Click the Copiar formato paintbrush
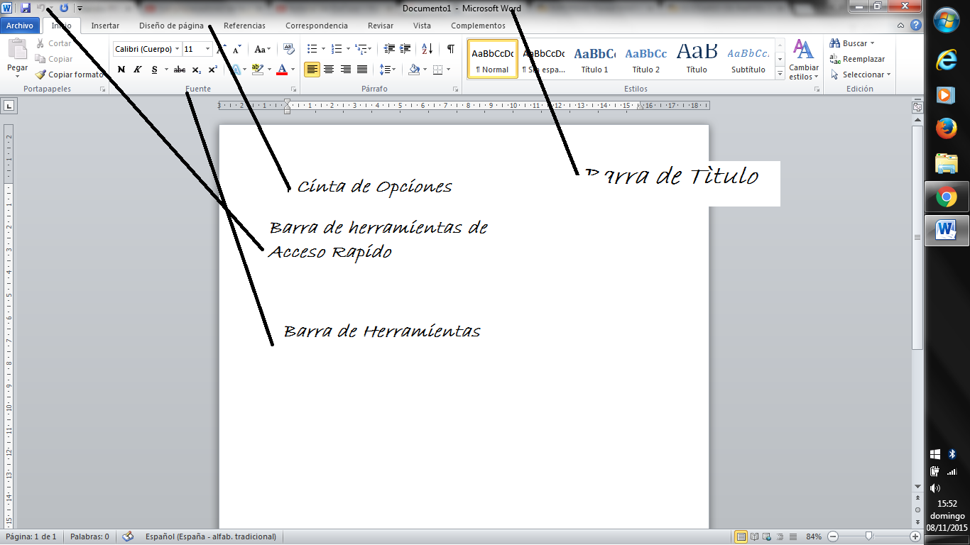This screenshot has width=970, height=545. pyautogui.click(x=69, y=75)
